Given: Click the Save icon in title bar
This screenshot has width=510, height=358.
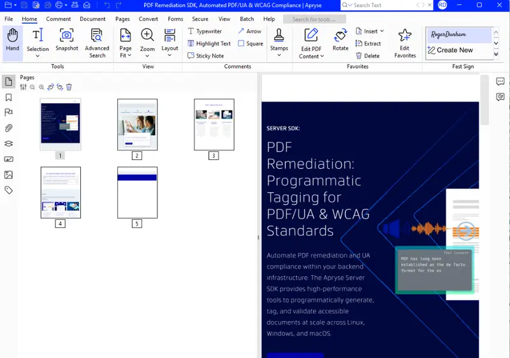Looking at the screenshot, I should pos(24,5).
